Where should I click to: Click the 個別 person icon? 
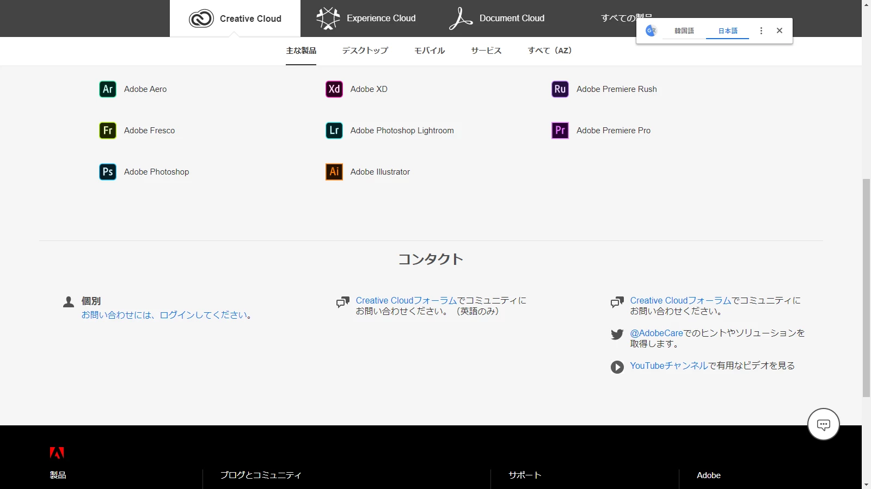pyautogui.click(x=69, y=302)
